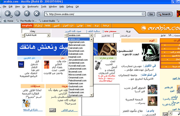
Task: Select Dubaimail.com from the list
Action: pyautogui.click(x=79, y=54)
